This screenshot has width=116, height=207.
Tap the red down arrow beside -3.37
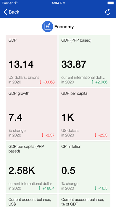(x=42, y=135)
